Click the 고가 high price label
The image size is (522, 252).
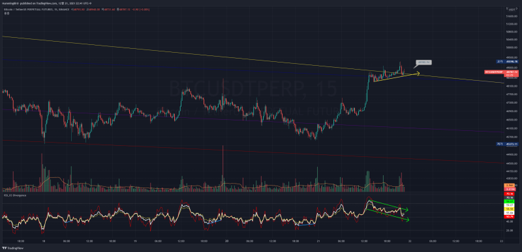508,61
